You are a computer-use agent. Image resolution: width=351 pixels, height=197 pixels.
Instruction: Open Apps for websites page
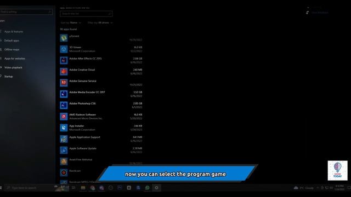15,59
